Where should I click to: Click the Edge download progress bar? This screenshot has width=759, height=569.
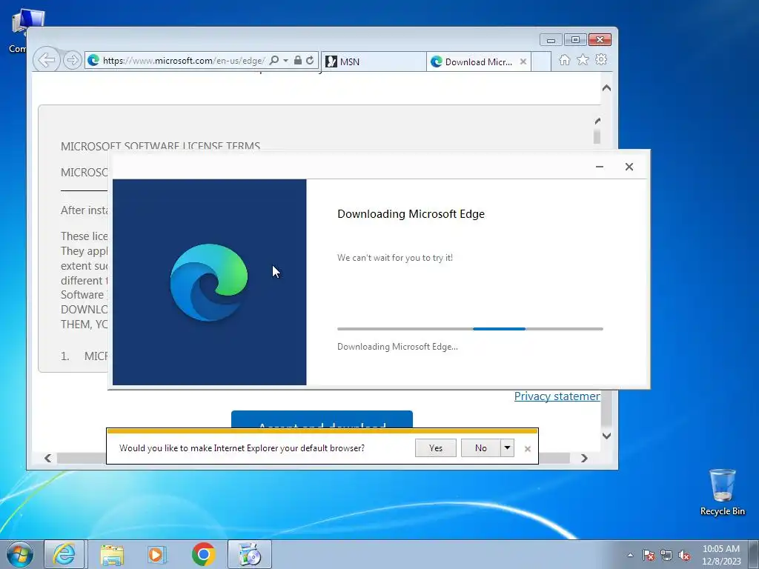[x=470, y=329]
